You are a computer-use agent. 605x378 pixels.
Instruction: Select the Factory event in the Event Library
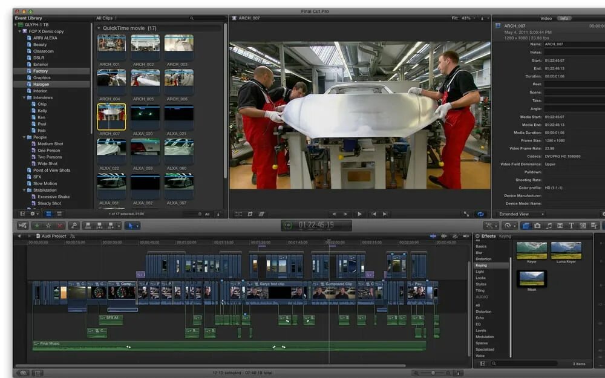click(x=39, y=71)
